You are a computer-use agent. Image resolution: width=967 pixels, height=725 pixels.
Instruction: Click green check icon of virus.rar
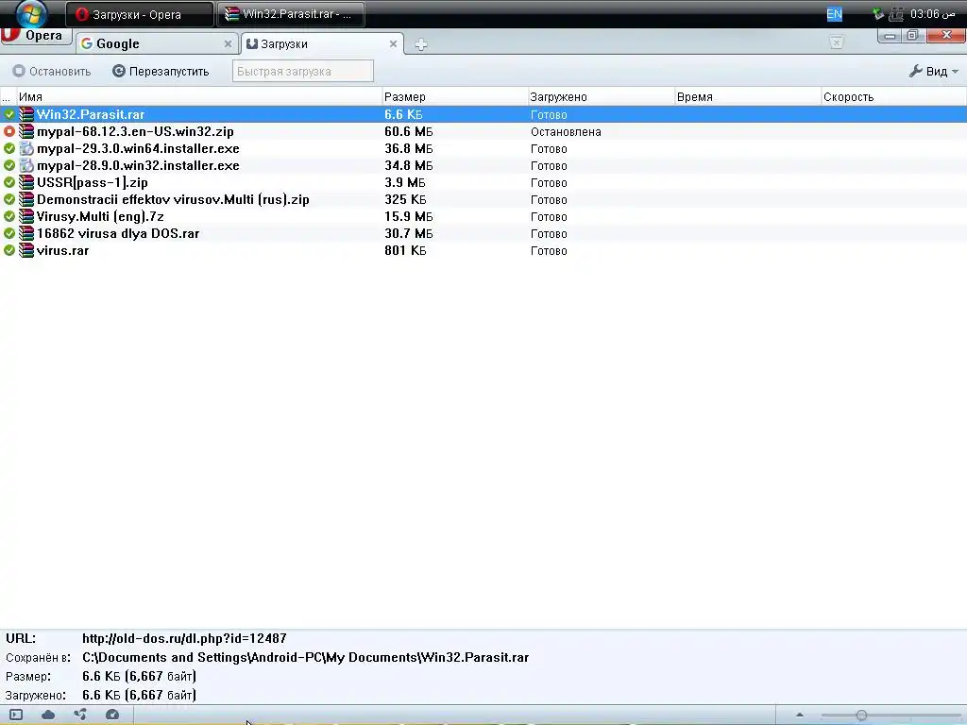click(x=9, y=250)
